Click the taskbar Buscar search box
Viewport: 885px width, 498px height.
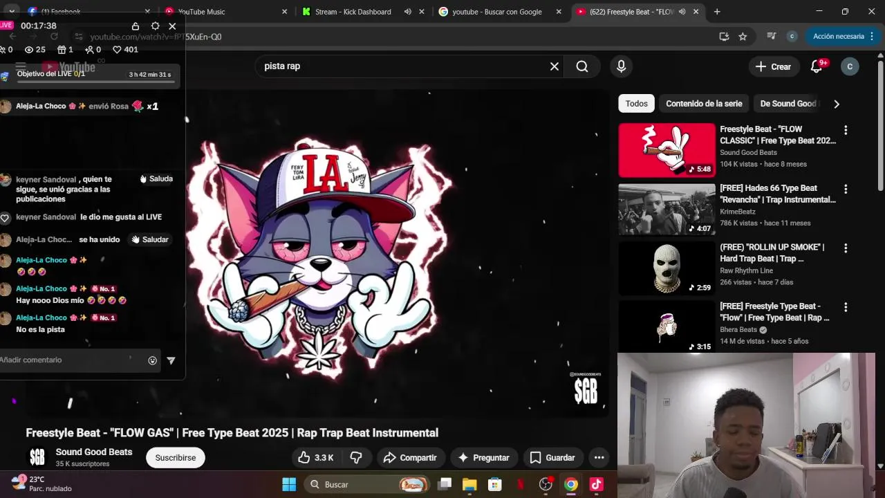pos(367,484)
